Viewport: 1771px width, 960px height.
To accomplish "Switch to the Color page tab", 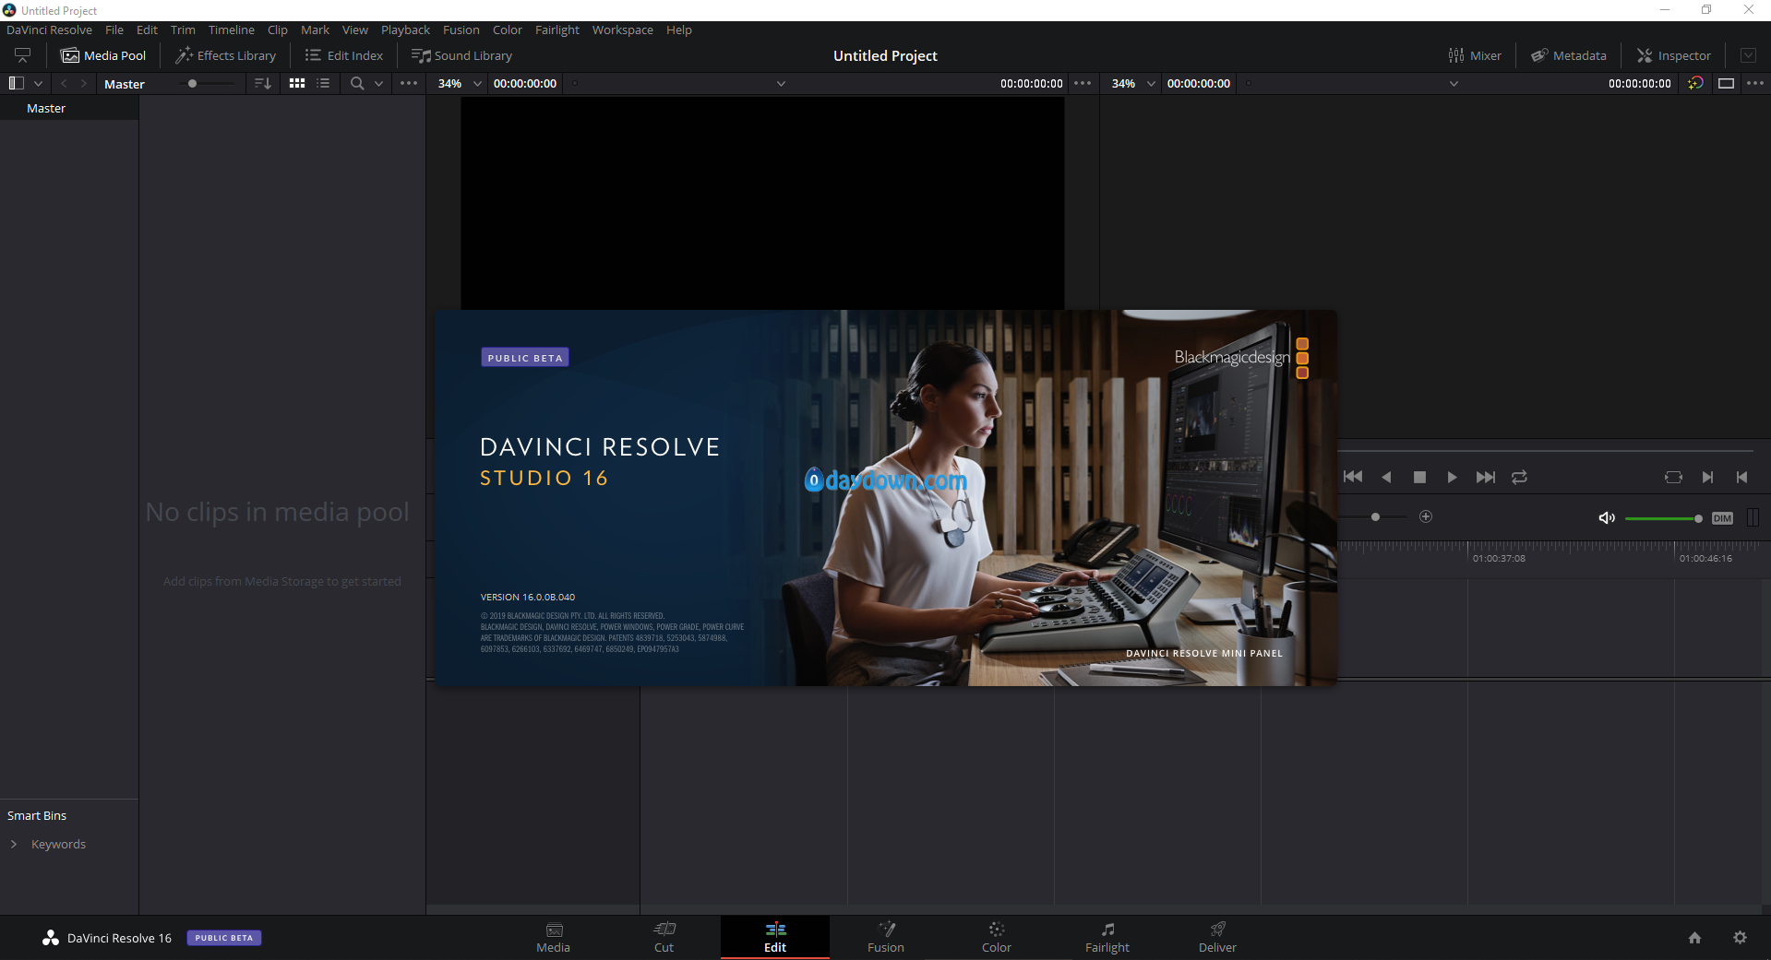I will 996,937.
